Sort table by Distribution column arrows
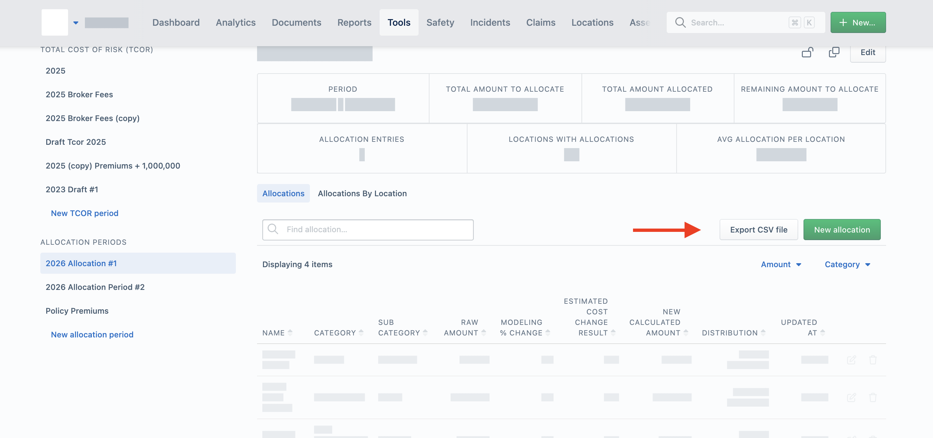Image resolution: width=933 pixels, height=438 pixels. tap(763, 333)
